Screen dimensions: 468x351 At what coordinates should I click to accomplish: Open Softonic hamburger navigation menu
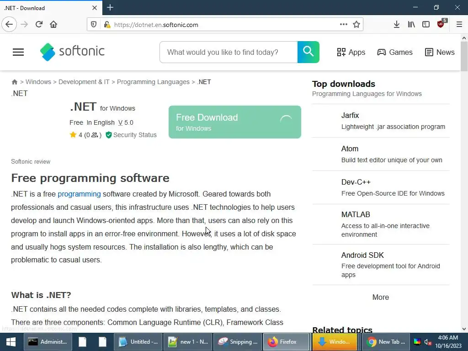18,52
